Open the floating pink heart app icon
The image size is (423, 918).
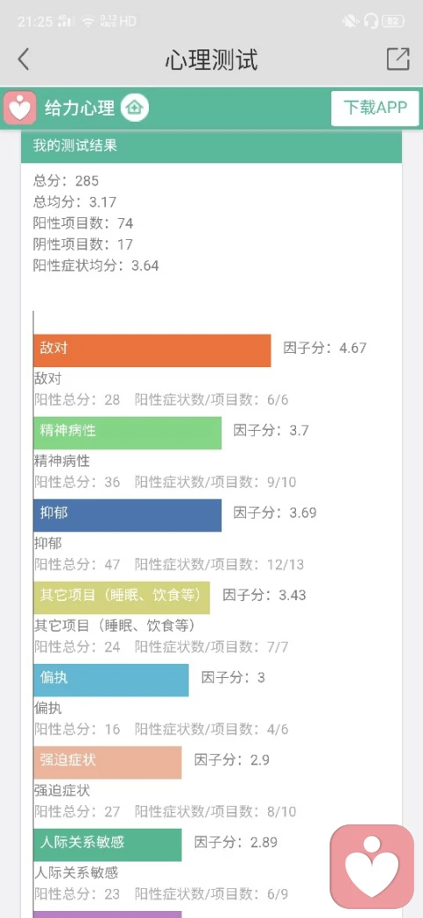372,867
